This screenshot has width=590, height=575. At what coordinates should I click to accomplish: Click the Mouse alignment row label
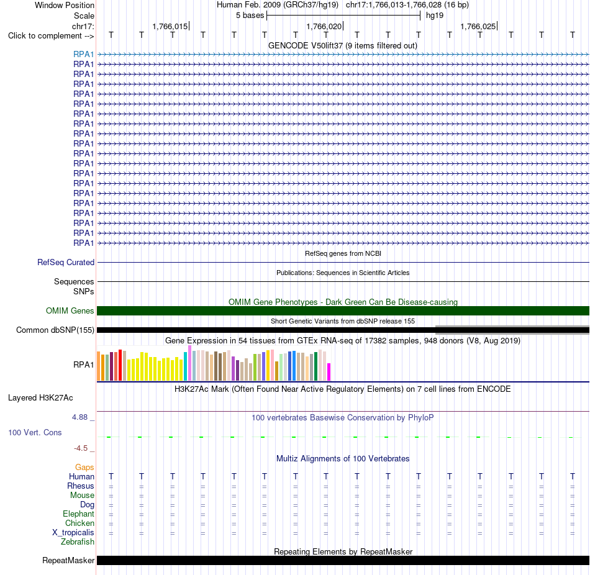(x=82, y=496)
